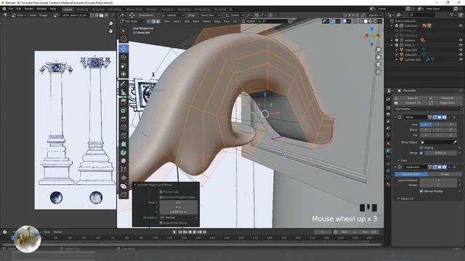The width and height of the screenshot is (465, 261).
Task: Expand the Pillar_2 collection in the outliner
Action: pos(392,45)
